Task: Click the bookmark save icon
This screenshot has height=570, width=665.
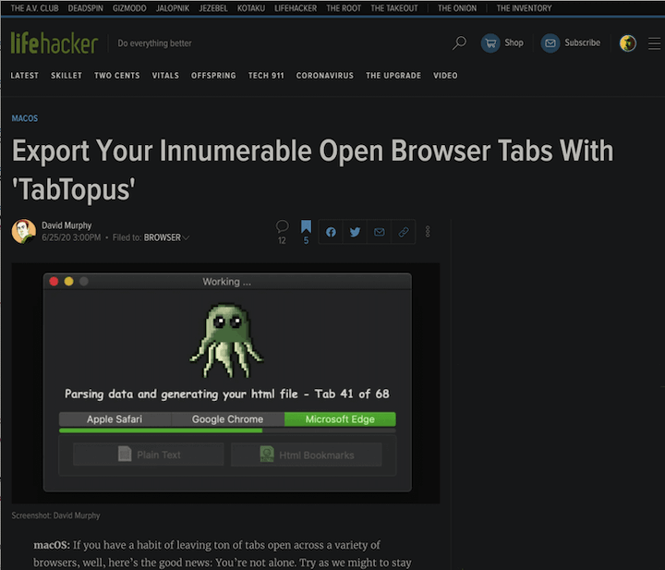Action: click(306, 226)
